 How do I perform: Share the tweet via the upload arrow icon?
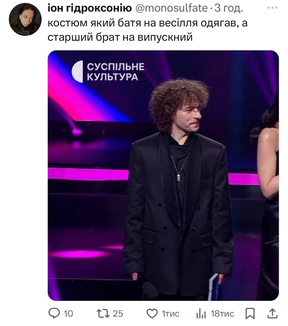click(272, 314)
